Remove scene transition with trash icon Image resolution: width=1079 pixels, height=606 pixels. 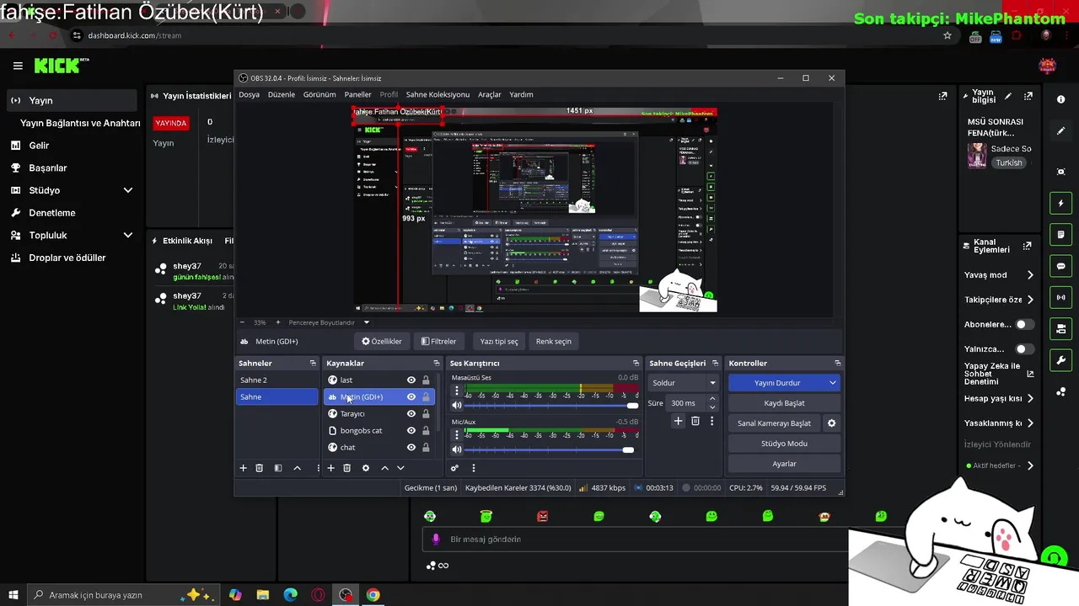695,421
